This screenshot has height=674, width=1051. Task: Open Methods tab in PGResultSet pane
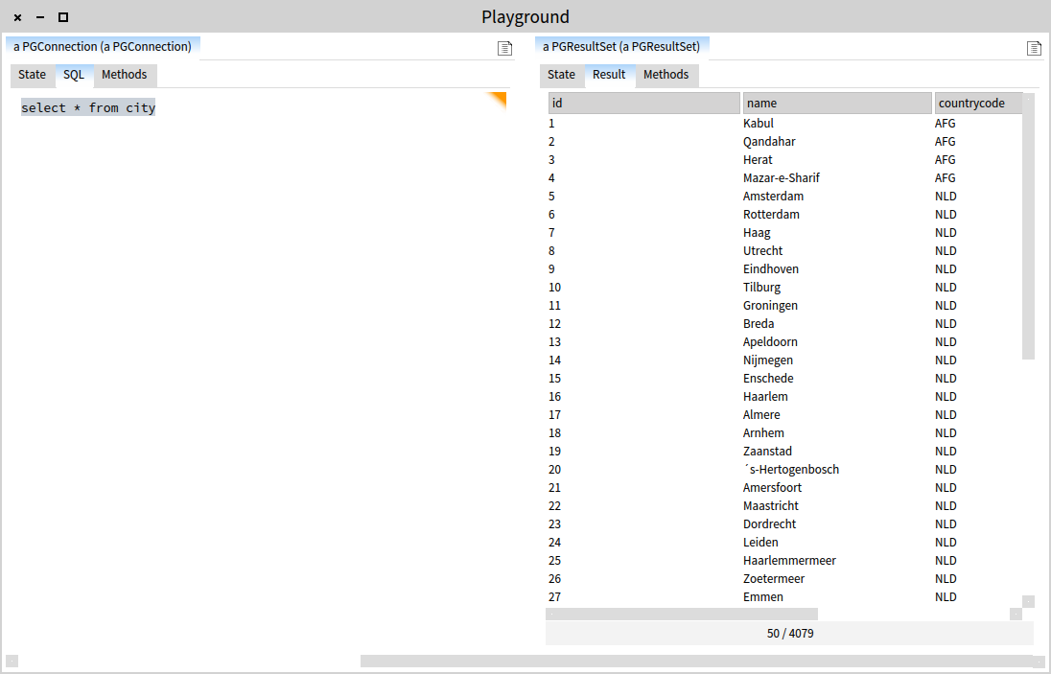pos(666,75)
